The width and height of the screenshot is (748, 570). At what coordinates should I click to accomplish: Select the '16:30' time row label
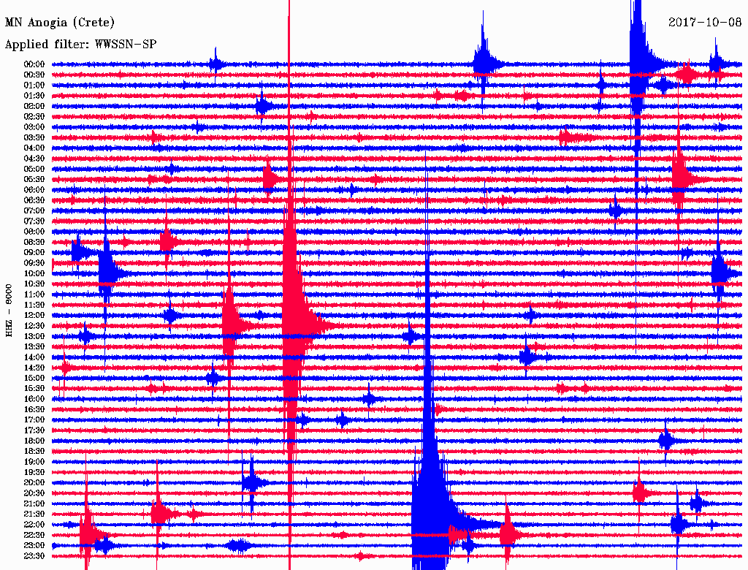coord(34,409)
